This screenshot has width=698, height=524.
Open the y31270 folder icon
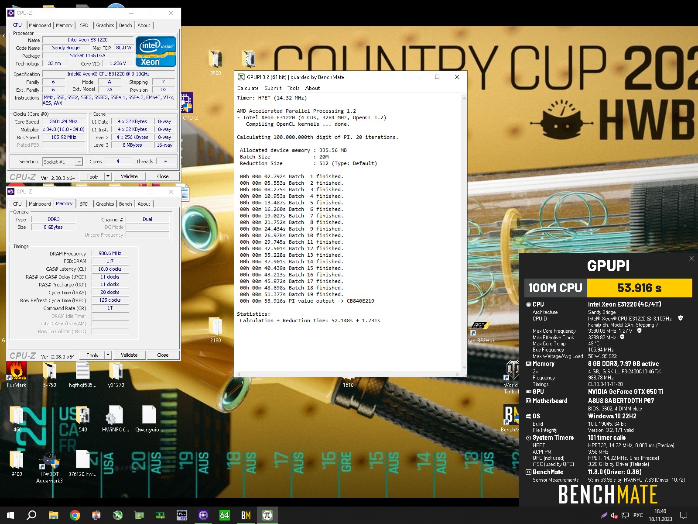tap(116, 375)
